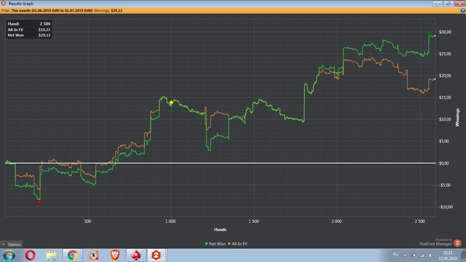Click the volume speaker tray icon
The height and width of the screenshot is (262, 466).
coord(430,255)
